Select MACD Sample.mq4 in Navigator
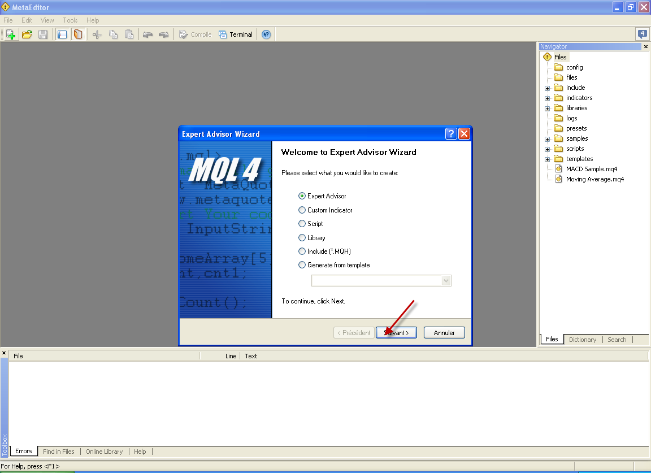651x473 pixels. click(592, 169)
